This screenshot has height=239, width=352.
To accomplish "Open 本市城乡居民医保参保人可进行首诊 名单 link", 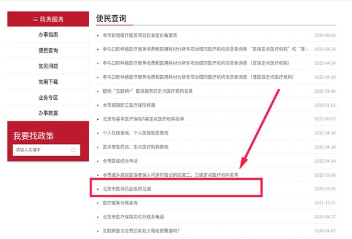I will coord(170,175).
